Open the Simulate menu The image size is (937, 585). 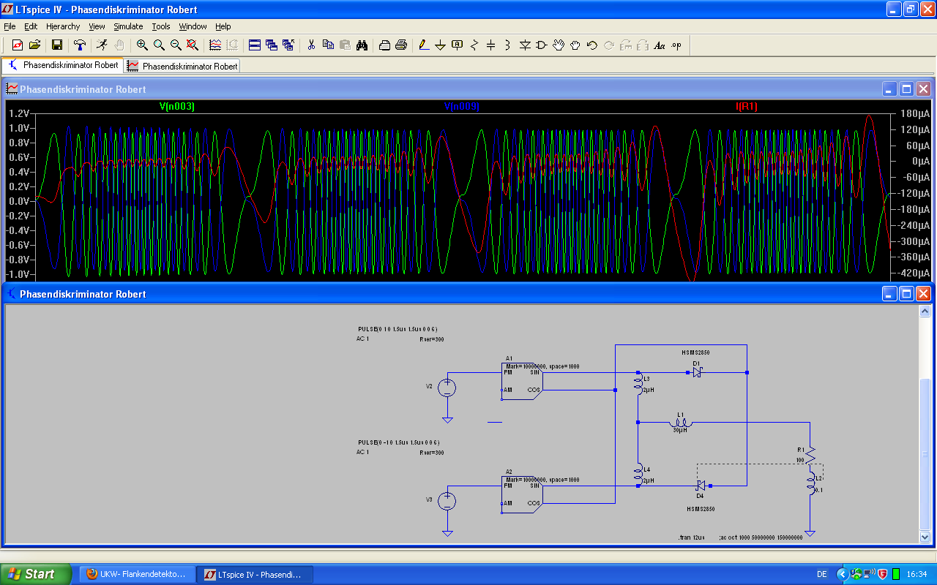tap(128, 26)
